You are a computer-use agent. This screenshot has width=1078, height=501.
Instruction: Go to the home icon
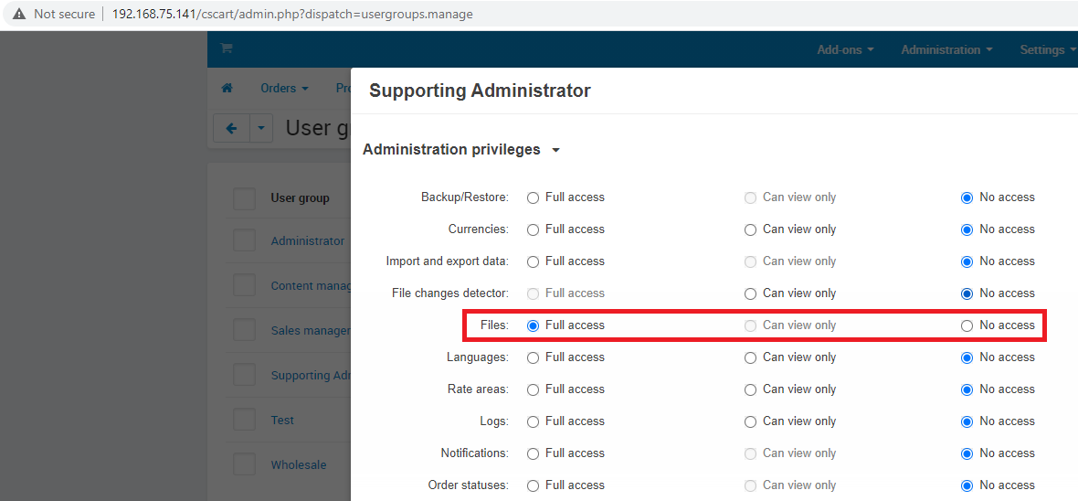227,88
